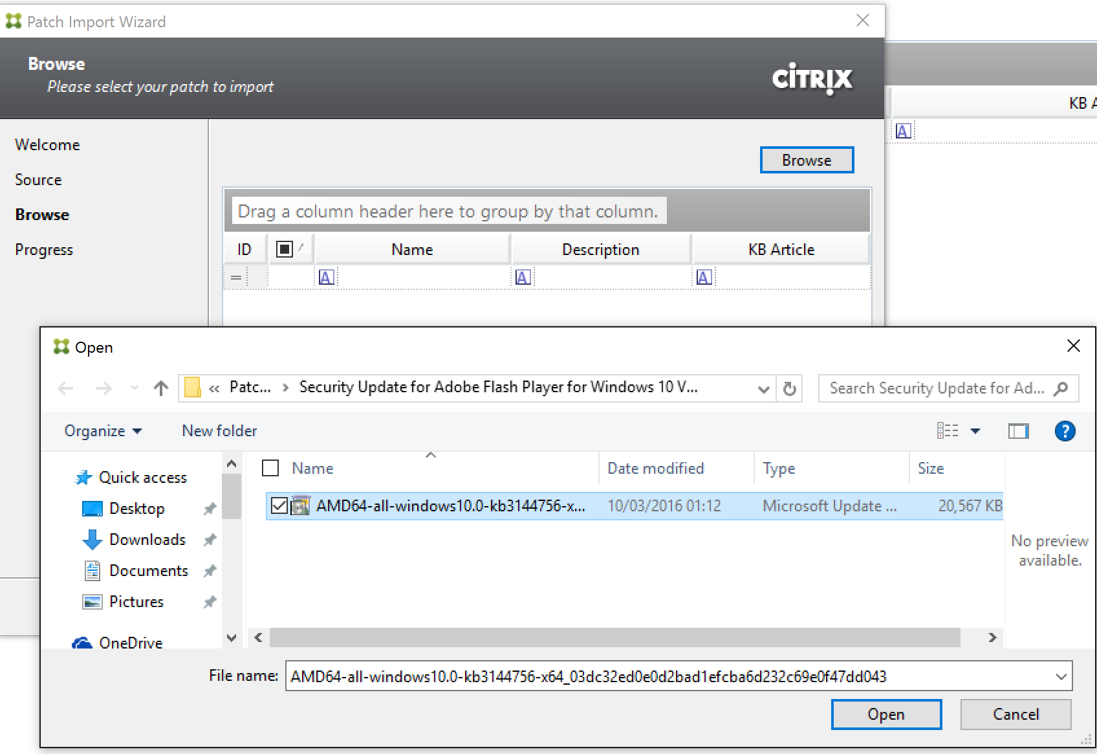Screen dimensions: 1097x754
Task: Expand the Organize dropdown menu
Action: 103,431
